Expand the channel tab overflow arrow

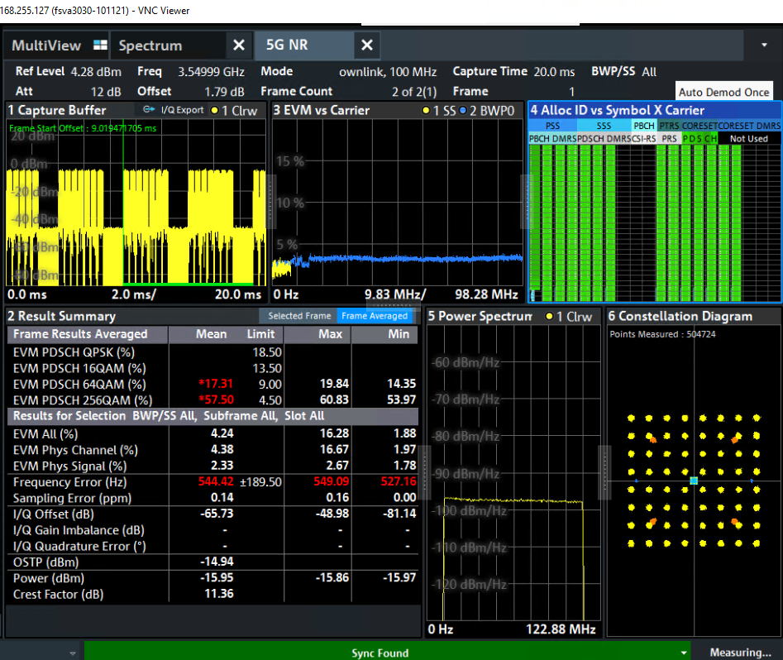764,45
